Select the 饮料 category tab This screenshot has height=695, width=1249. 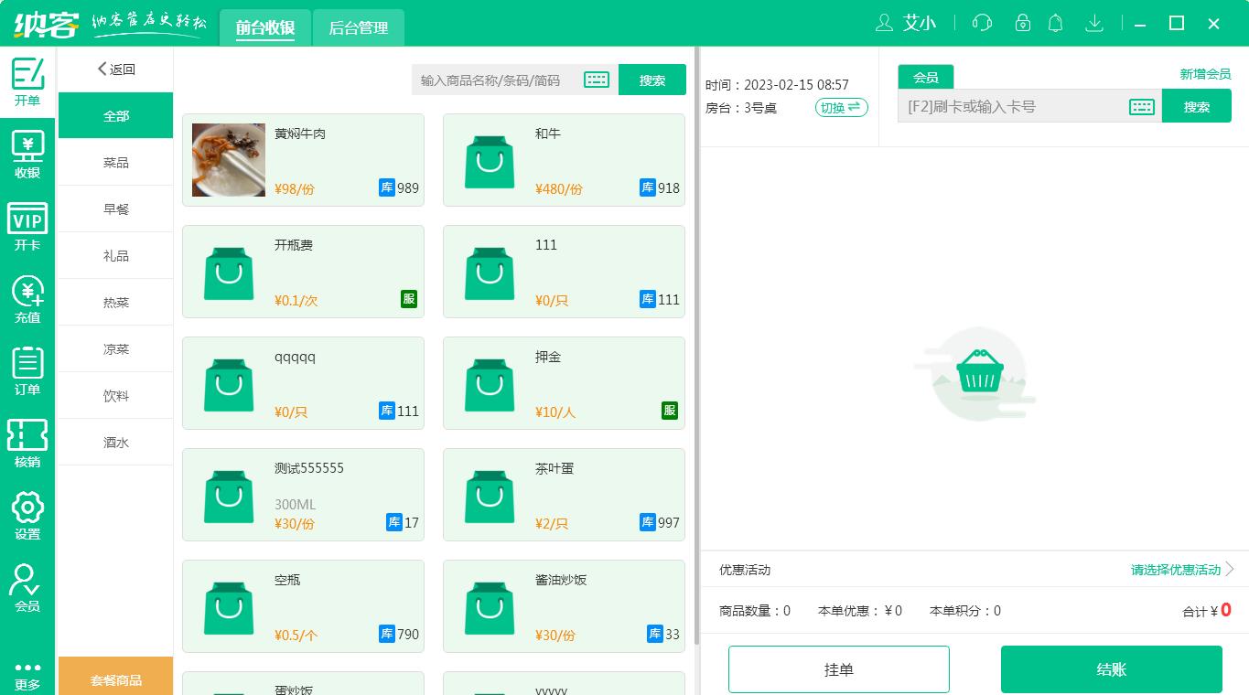[x=115, y=395]
